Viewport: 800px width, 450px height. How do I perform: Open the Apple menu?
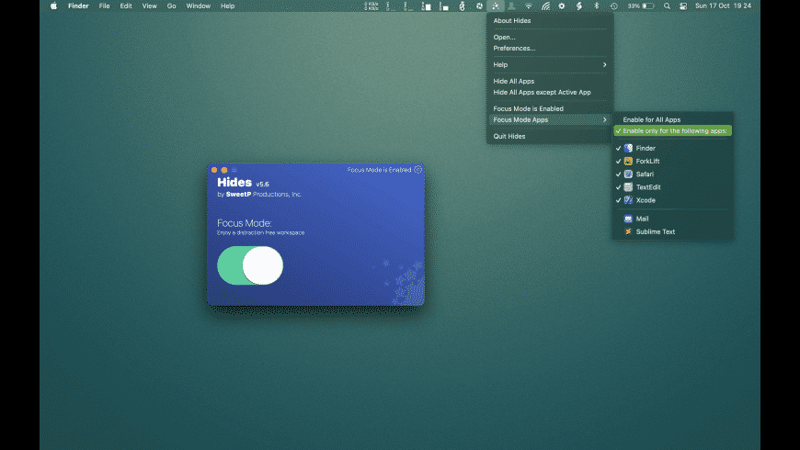point(53,6)
